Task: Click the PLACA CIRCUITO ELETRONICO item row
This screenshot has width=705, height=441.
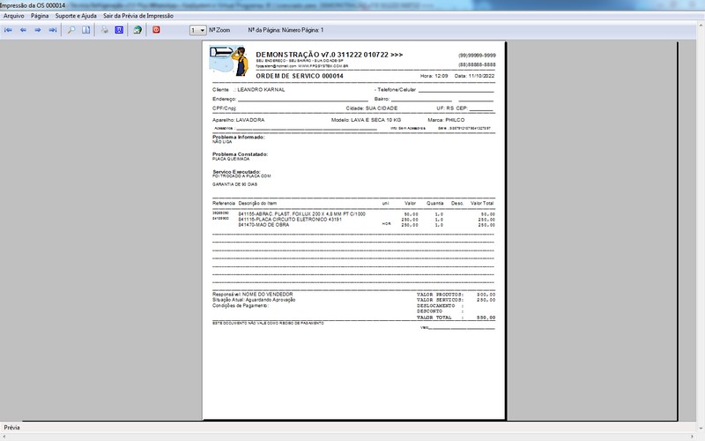Action: (353, 220)
